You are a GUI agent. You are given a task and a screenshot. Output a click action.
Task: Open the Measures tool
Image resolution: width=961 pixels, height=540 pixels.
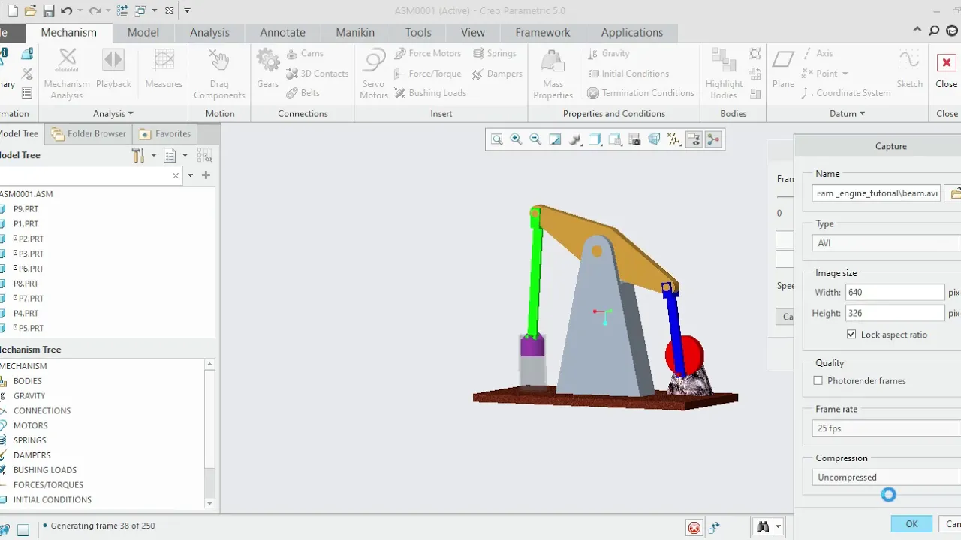[164, 69]
